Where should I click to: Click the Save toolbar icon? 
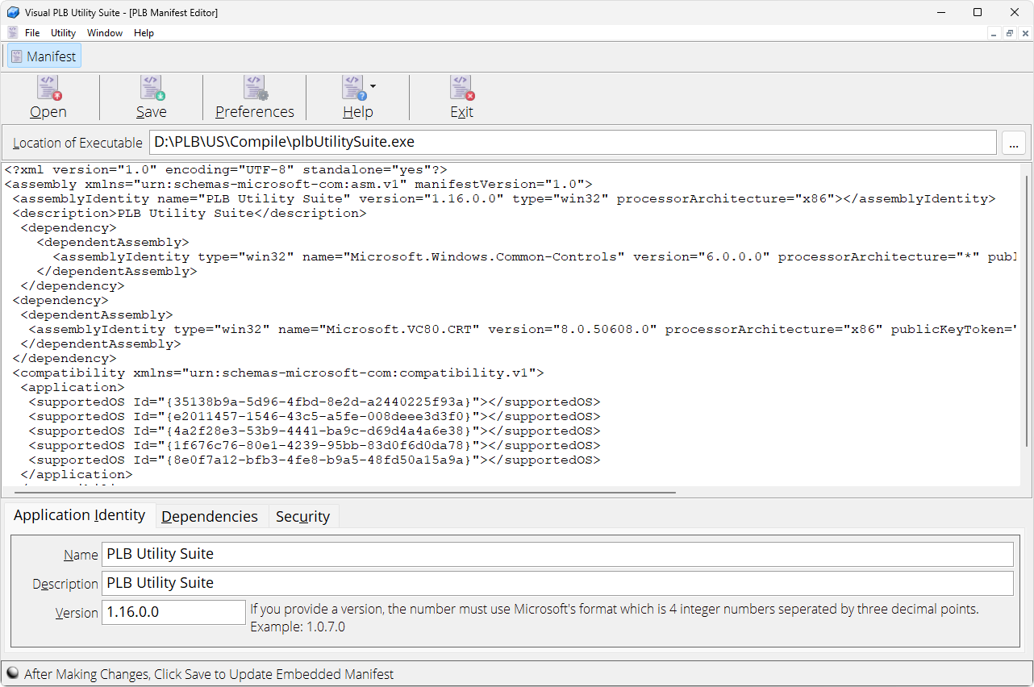coord(152,87)
